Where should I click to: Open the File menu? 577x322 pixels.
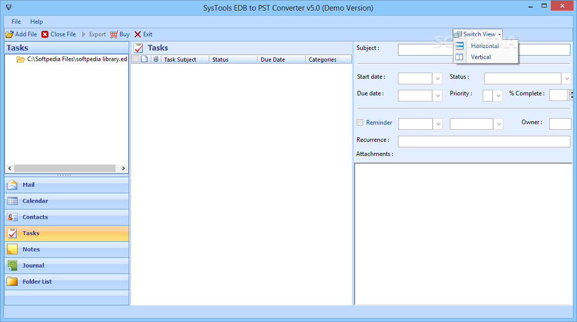[x=16, y=21]
